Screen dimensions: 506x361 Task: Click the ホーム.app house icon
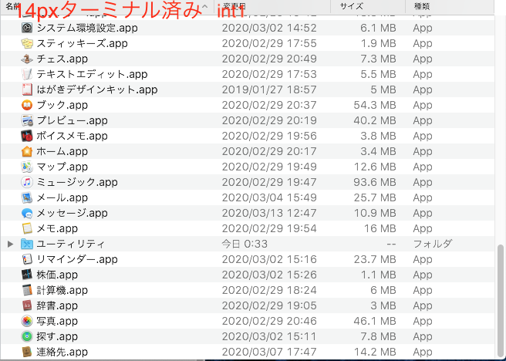tap(27, 151)
